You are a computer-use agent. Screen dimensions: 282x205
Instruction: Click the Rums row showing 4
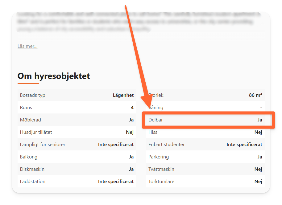[x=77, y=108]
